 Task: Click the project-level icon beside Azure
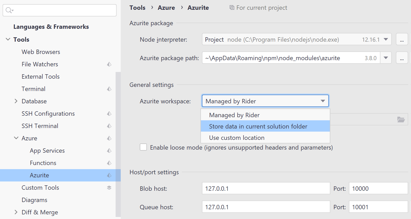pos(109,138)
